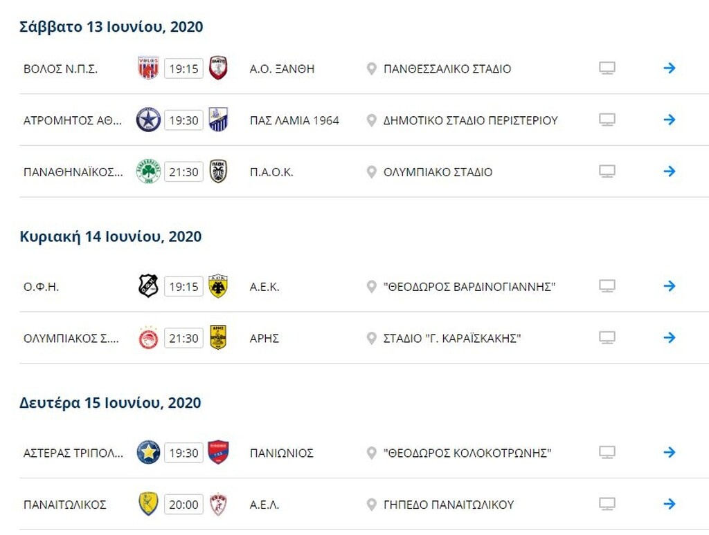Click TV broadcast icon for ΠΑΝΑΙΤΩΛΙΚΟΣ match
Screen dimensions: 709x535
coord(607,504)
